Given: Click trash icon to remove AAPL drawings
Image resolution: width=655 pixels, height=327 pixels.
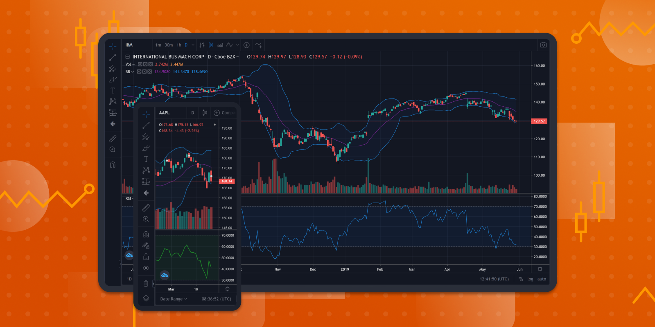Looking at the screenshot, I should click(146, 283).
